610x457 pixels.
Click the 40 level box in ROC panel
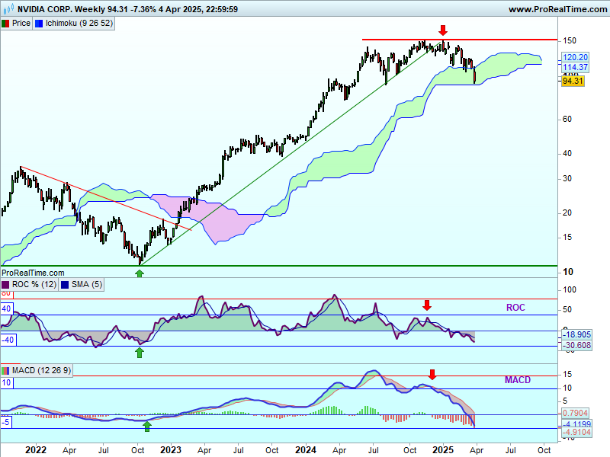pos(7,309)
